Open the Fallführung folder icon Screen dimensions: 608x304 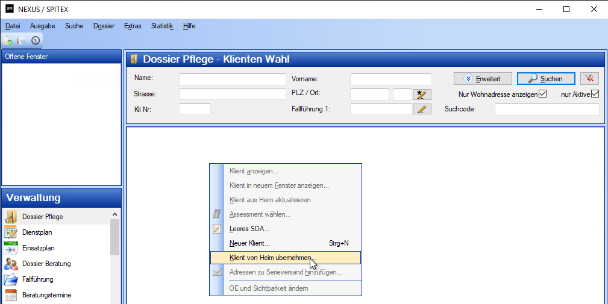point(11,279)
